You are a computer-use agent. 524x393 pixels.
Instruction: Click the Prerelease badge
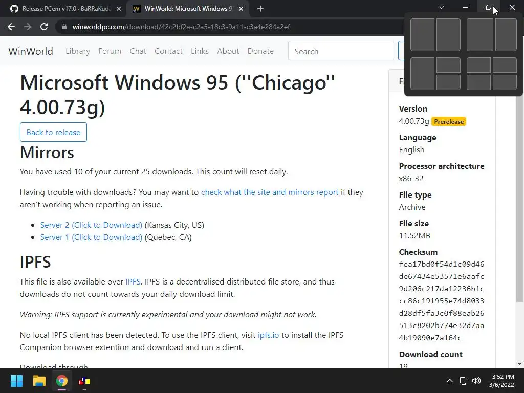coord(449,122)
